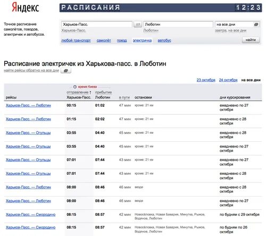266x236 pixels.
Task: Choose на все дни suggestion under date field
Action: pyautogui.click(x=237, y=30)
